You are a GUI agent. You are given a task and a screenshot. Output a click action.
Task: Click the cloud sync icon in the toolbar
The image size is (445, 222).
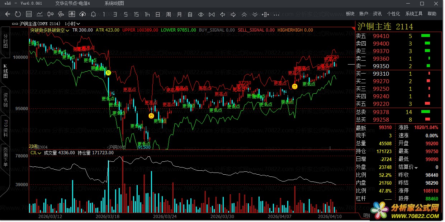click(x=82, y=14)
